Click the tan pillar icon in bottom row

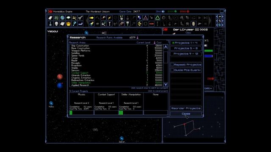[194, 24]
